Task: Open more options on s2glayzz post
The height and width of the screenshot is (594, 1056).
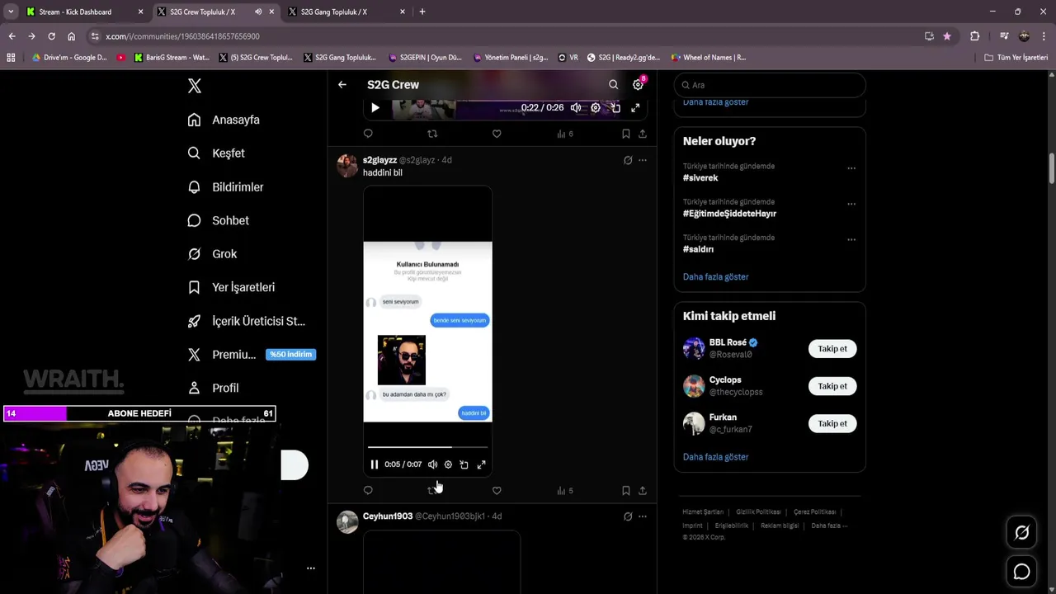Action: (643, 160)
